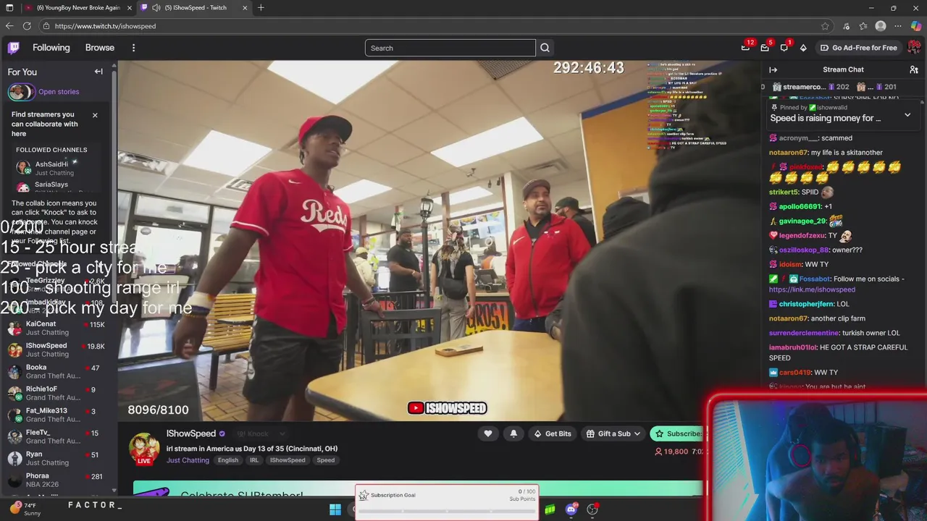Expand the pinned chat message chevron
The image size is (927, 521).
click(907, 115)
